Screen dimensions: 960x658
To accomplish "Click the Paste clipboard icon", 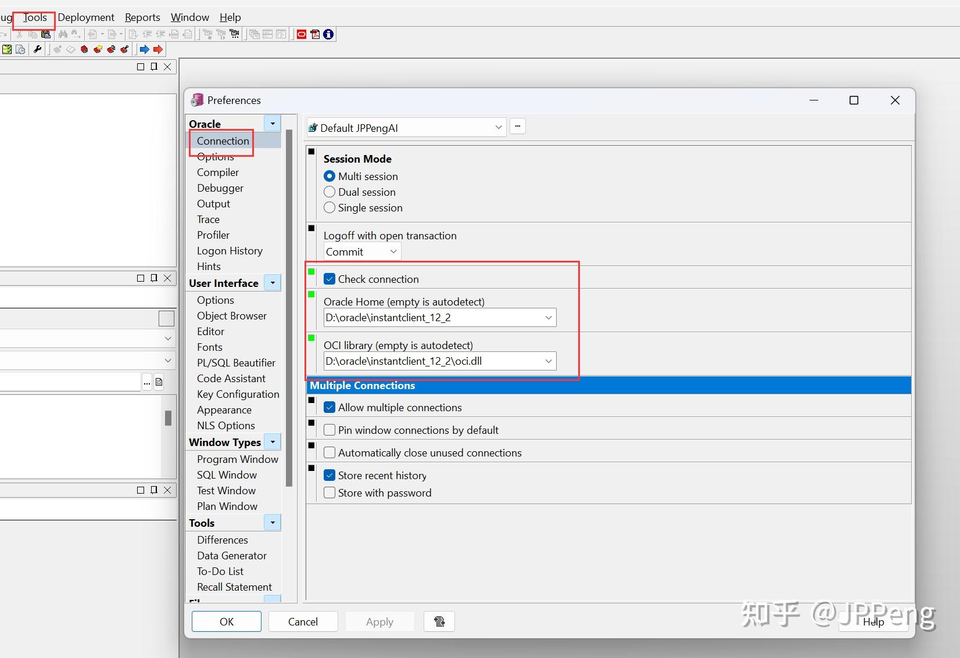I will 46,35.
